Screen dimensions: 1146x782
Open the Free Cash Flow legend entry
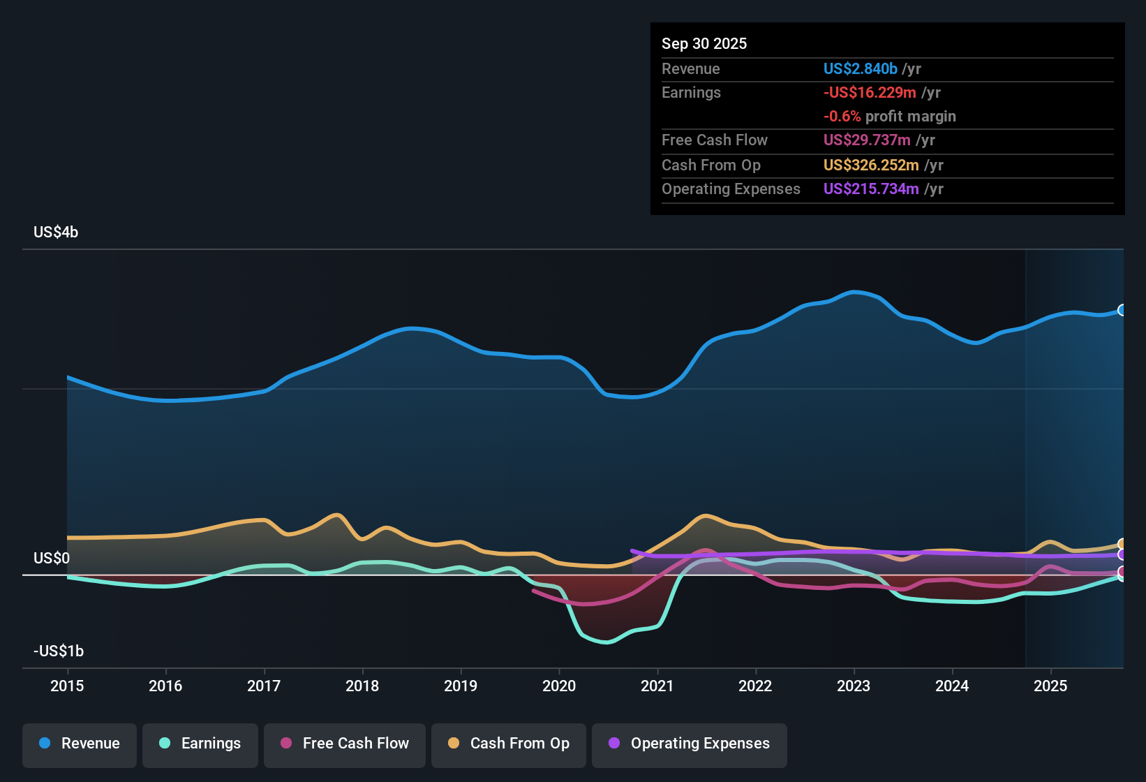click(x=344, y=744)
